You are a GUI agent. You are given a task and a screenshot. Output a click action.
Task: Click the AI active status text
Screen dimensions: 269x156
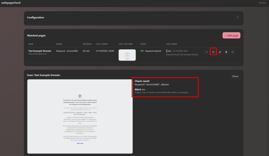point(262,3)
